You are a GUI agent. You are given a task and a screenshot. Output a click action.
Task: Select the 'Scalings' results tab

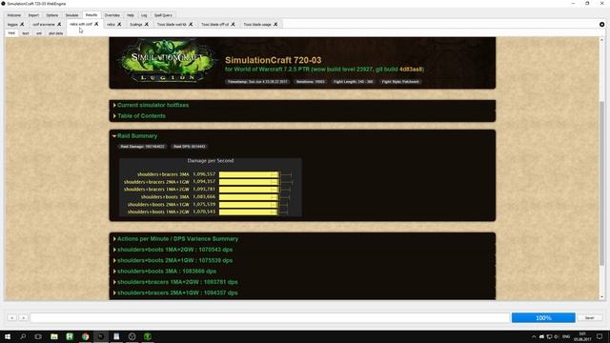click(x=135, y=24)
